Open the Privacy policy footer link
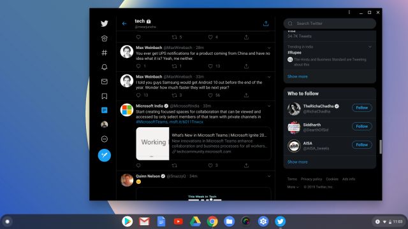This screenshot has height=229, width=408. click(x=311, y=179)
